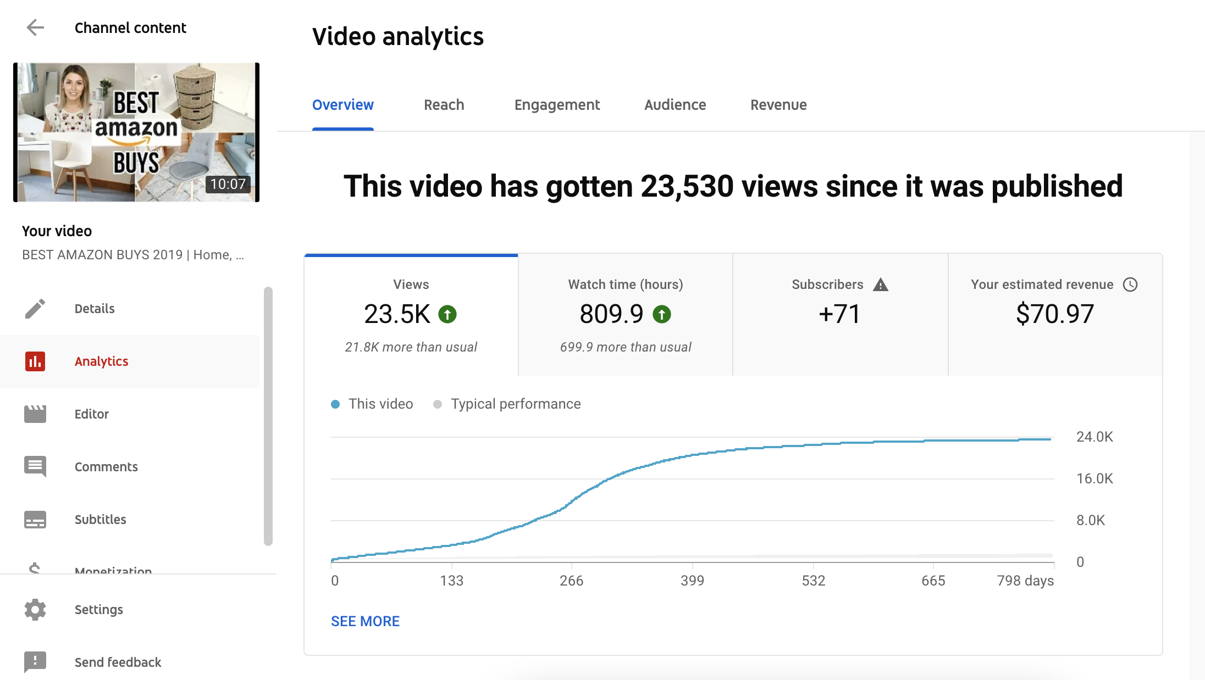
Task: Switch to the Reach tab
Action: tap(444, 105)
